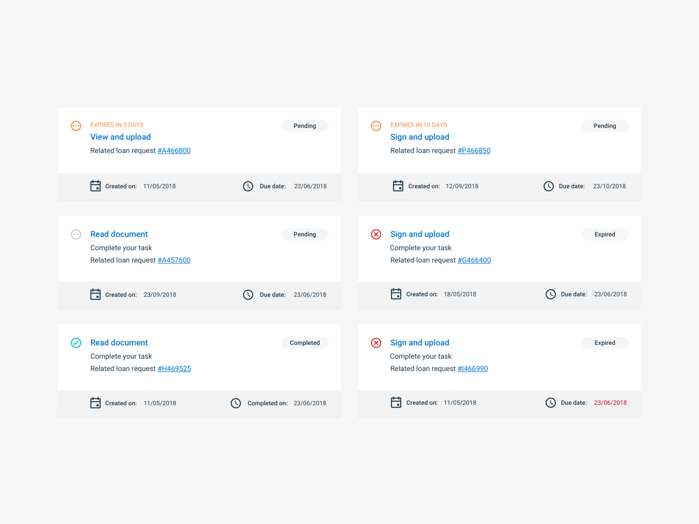The width and height of the screenshot is (699, 524).
Task: Click the red expired icon on Sign and upload
Action: click(376, 234)
